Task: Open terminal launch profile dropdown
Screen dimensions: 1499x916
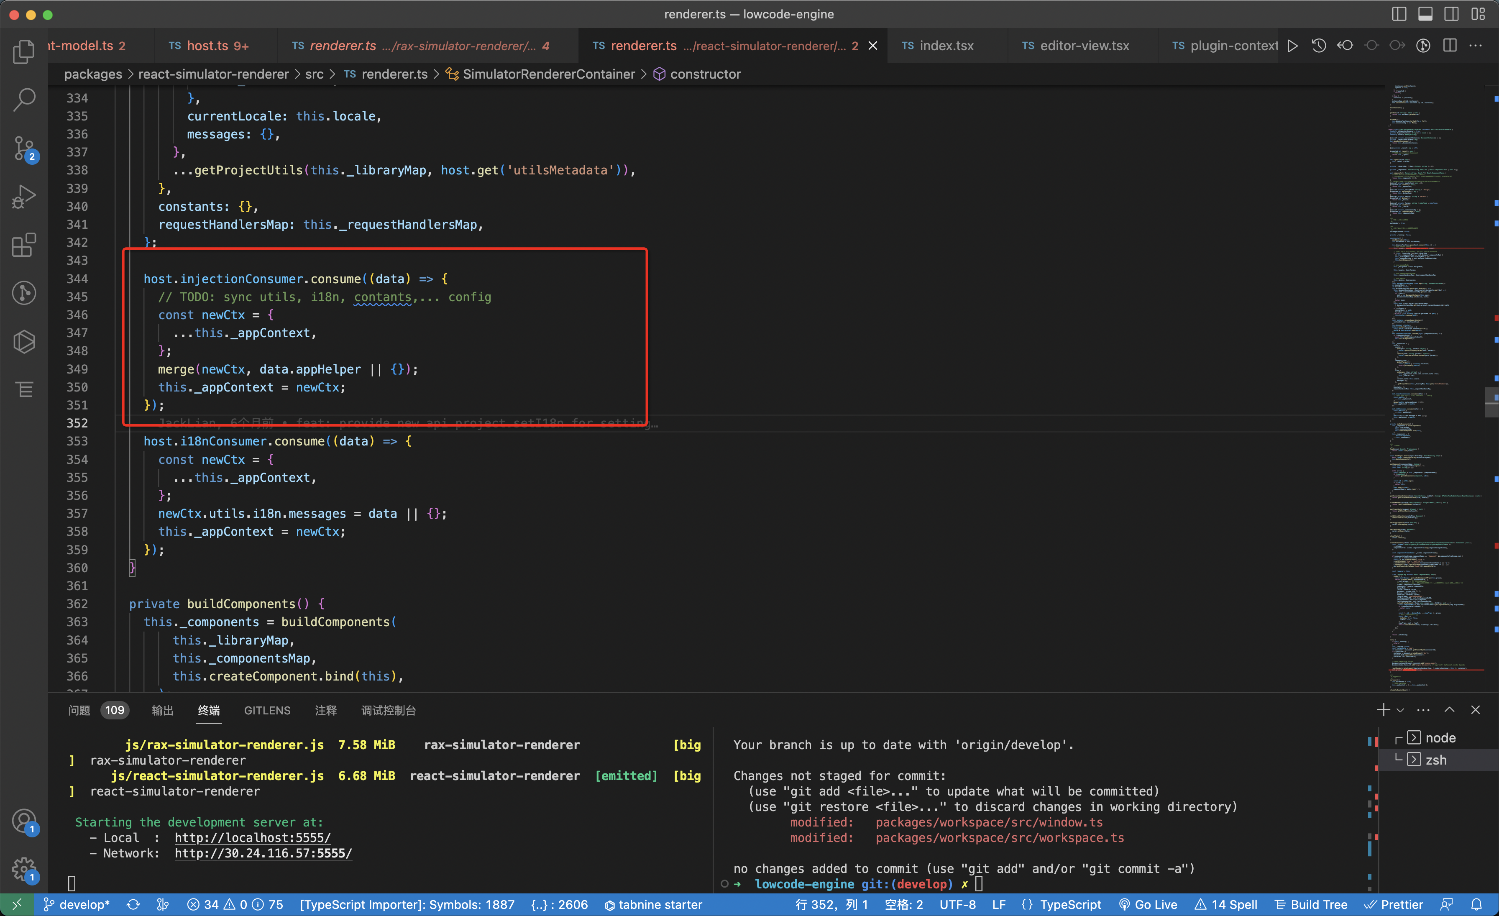Action: [x=1401, y=709]
